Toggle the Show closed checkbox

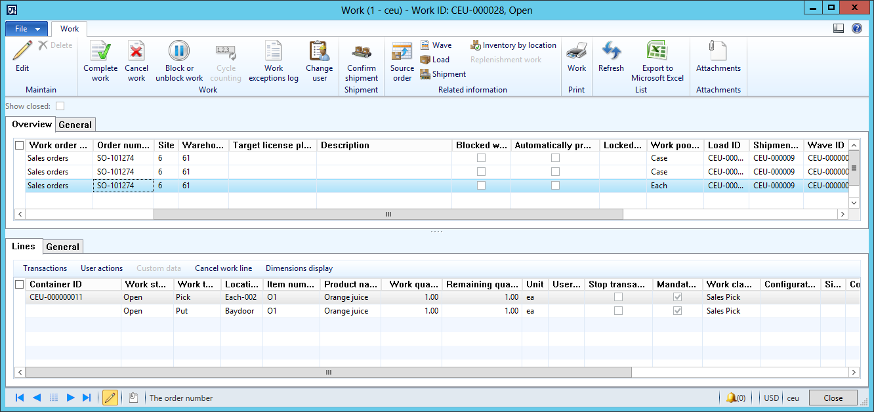[60, 106]
